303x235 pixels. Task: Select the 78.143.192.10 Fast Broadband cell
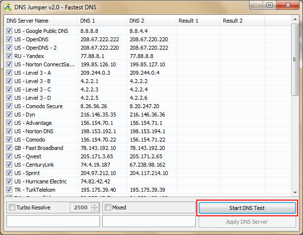pos(98,148)
